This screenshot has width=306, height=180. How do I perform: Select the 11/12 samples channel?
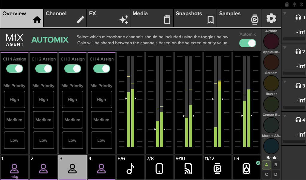point(217,167)
